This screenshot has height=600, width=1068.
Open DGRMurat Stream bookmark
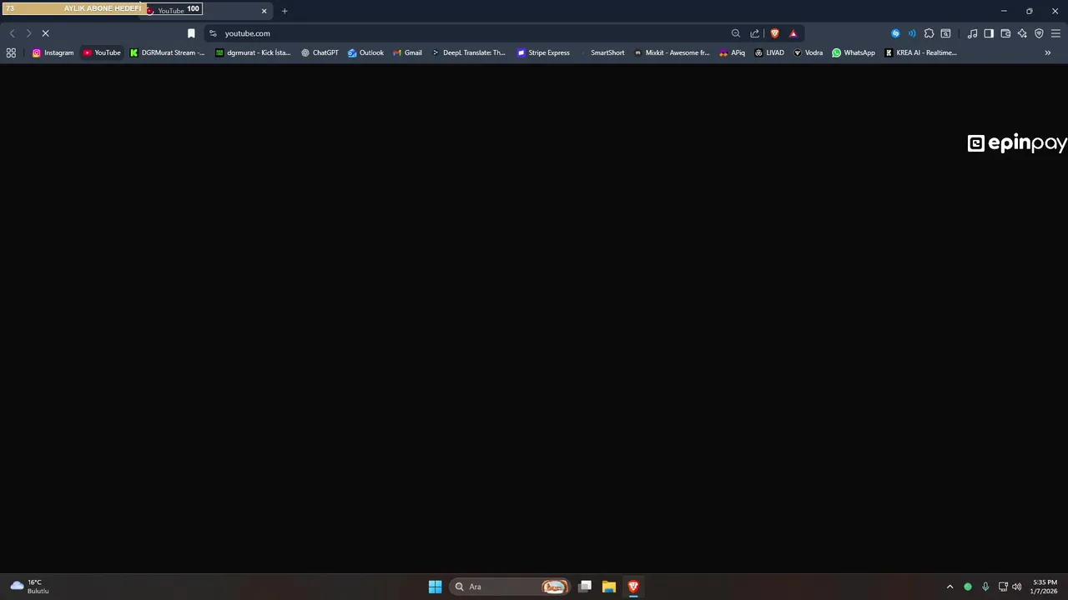[x=167, y=52]
